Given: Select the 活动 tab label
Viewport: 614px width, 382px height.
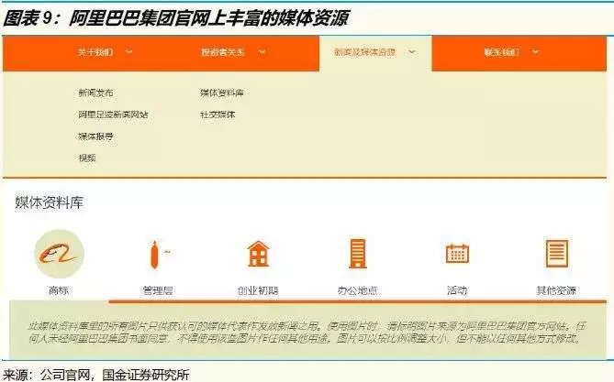Looking at the screenshot, I should click(x=457, y=290).
